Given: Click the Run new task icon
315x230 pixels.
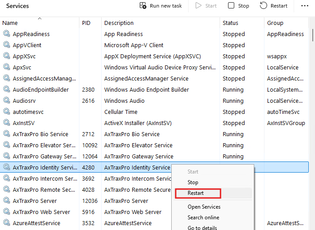Looking at the screenshot, I should click(x=143, y=6).
